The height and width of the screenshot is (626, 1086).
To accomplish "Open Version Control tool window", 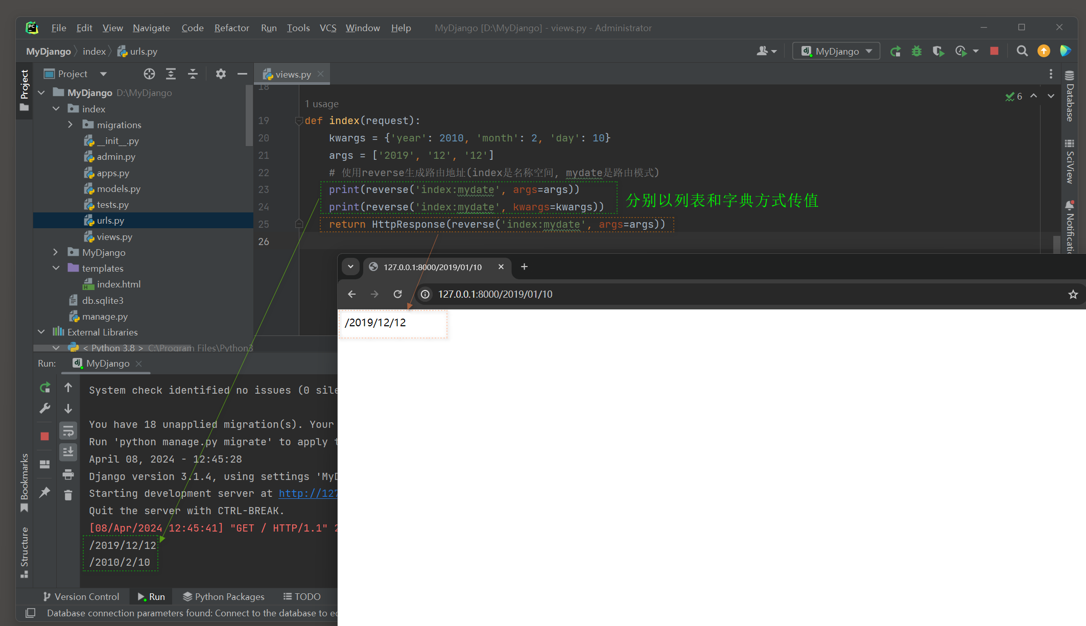I will click(81, 596).
